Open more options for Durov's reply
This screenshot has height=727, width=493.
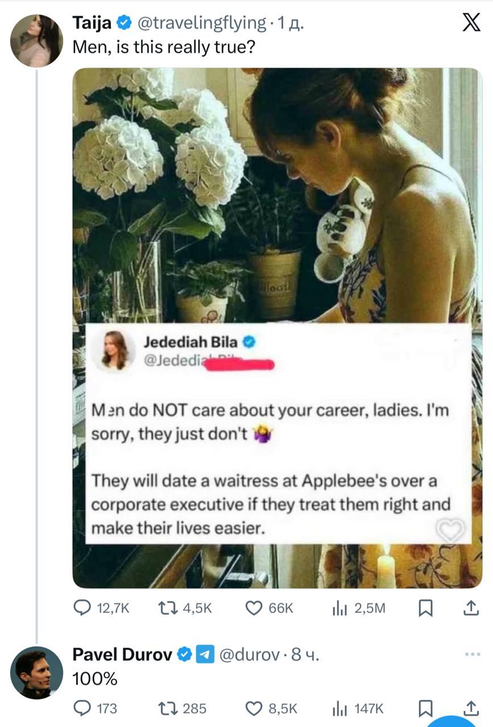472,654
